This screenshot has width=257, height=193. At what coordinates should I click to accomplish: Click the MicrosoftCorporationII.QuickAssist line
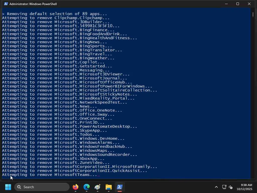click(75, 171)
